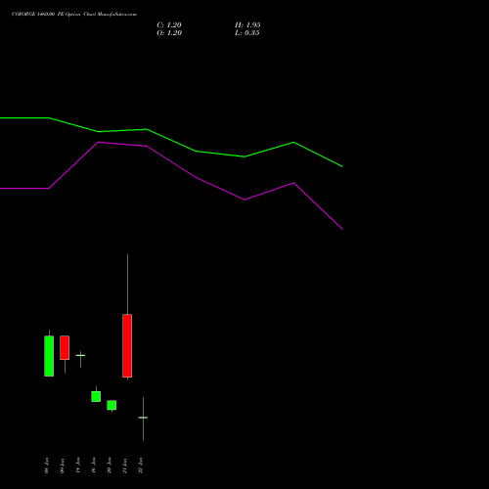489x489 pixels.
Task: Select the green candle for 08 Jan
Action: [49, 356]
